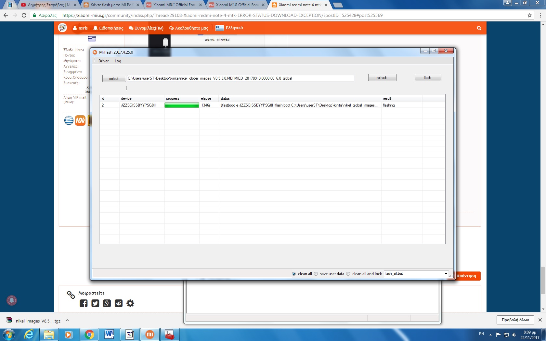Share the thread on Facebook

click(84, 303)
